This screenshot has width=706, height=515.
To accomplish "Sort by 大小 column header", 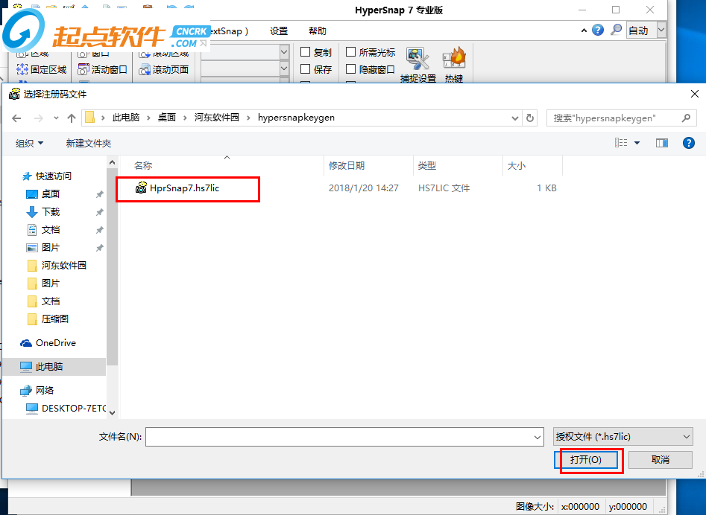I will 532,166.
